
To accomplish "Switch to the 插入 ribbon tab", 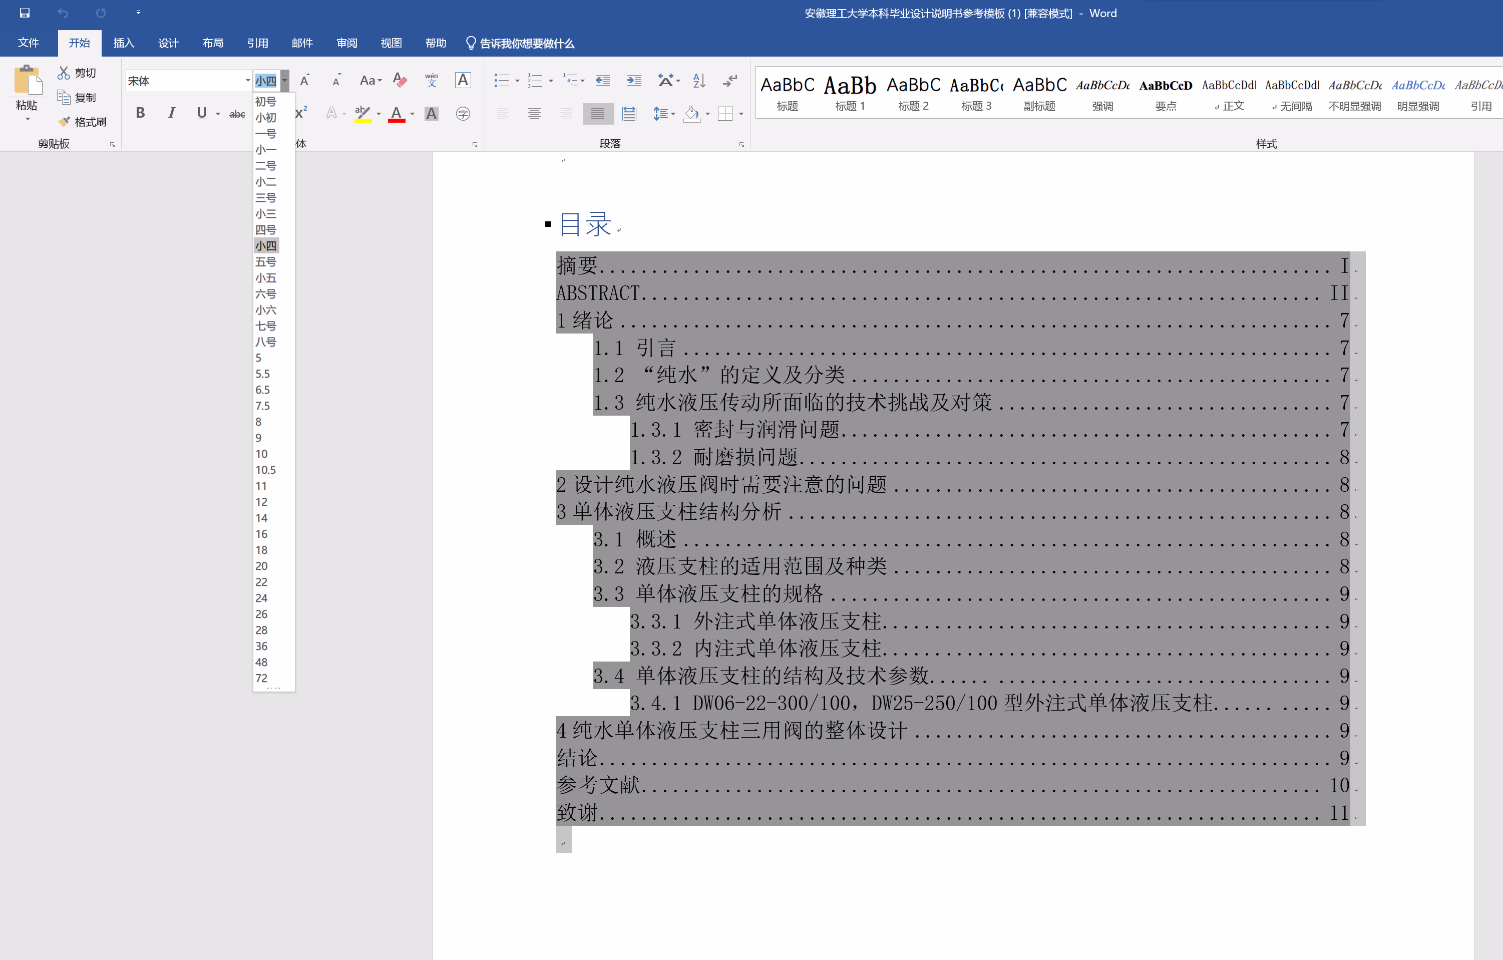I will 124,43.
